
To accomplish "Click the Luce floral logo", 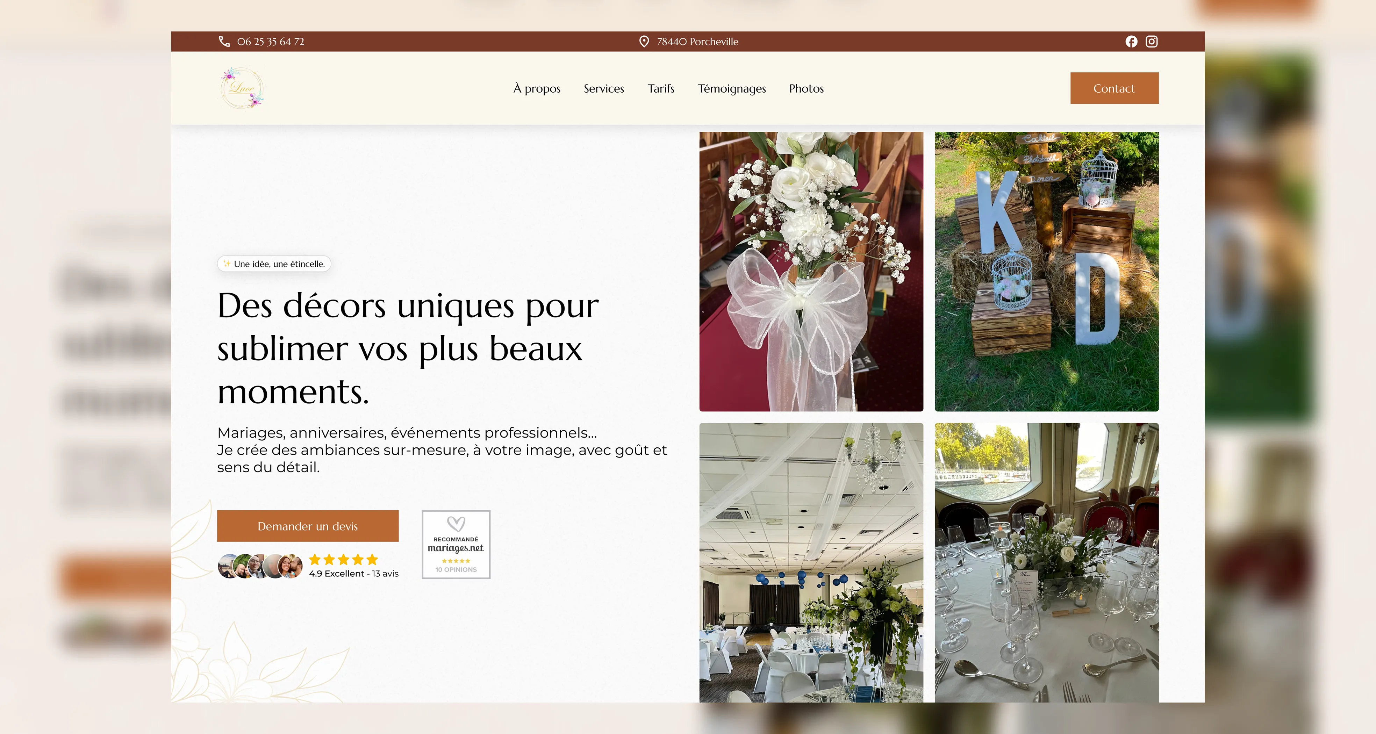I will tap(242, 88).
